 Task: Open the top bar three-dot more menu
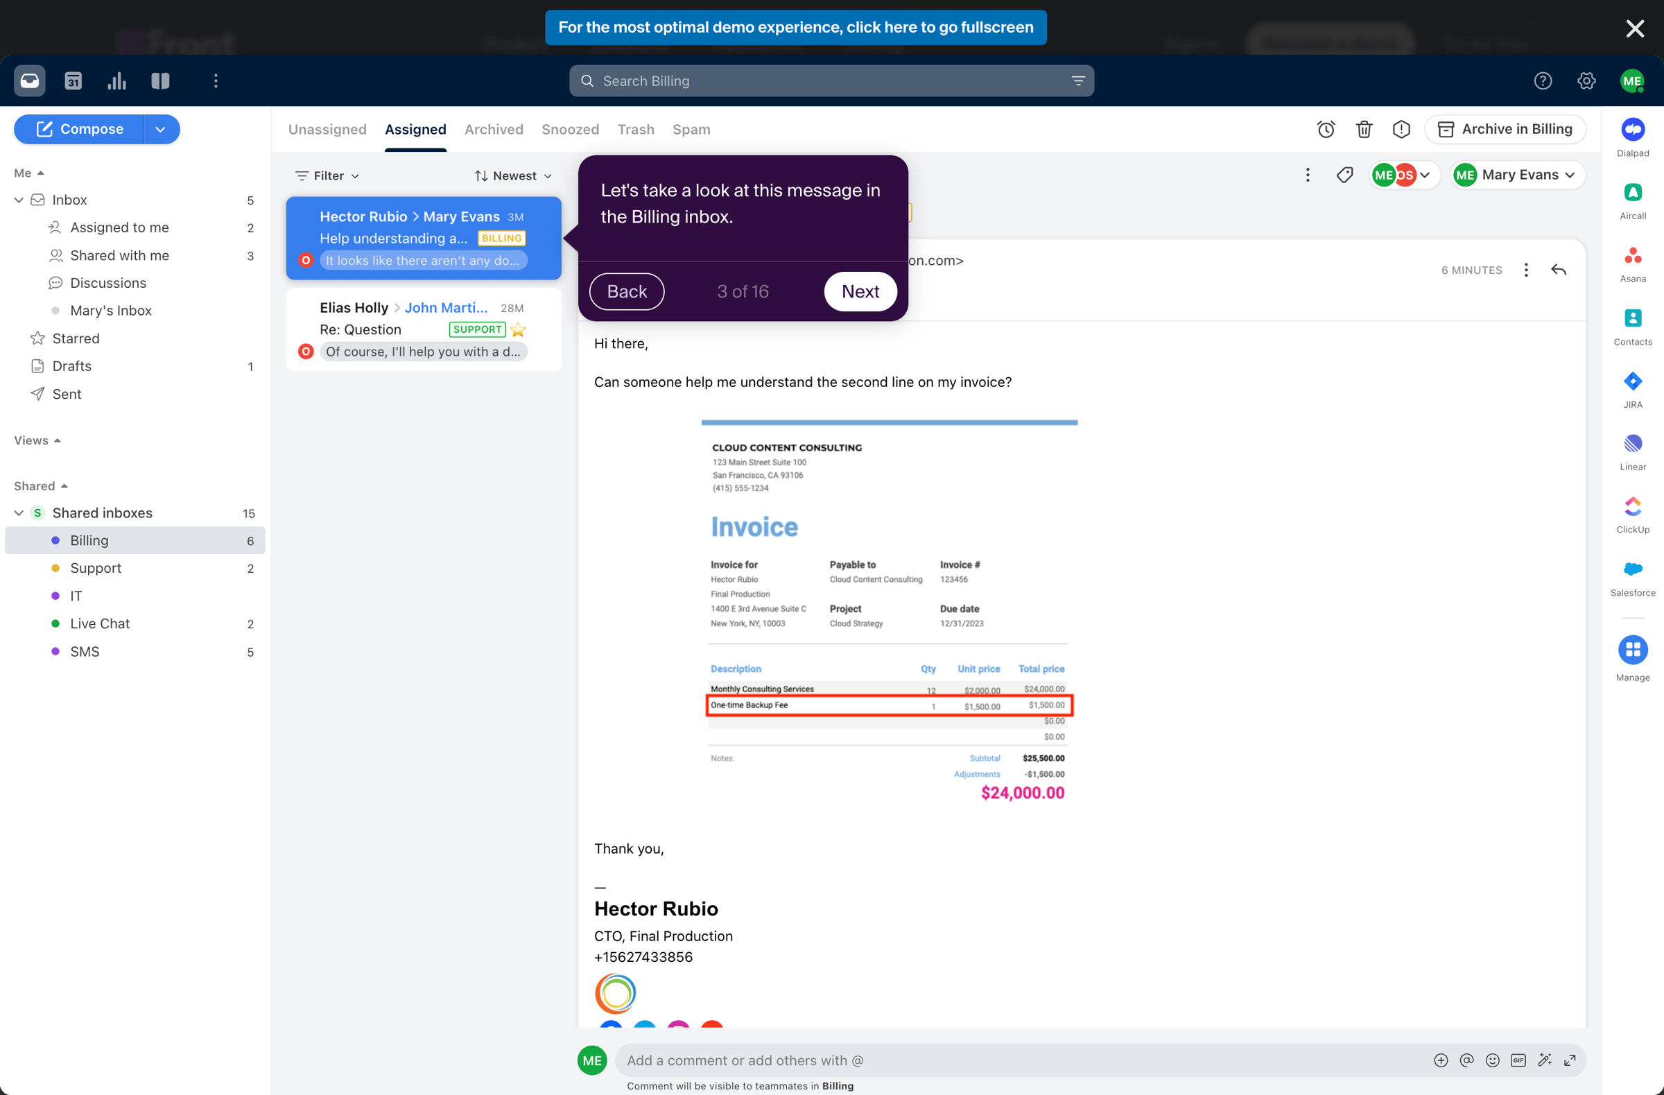pos(216,81)
